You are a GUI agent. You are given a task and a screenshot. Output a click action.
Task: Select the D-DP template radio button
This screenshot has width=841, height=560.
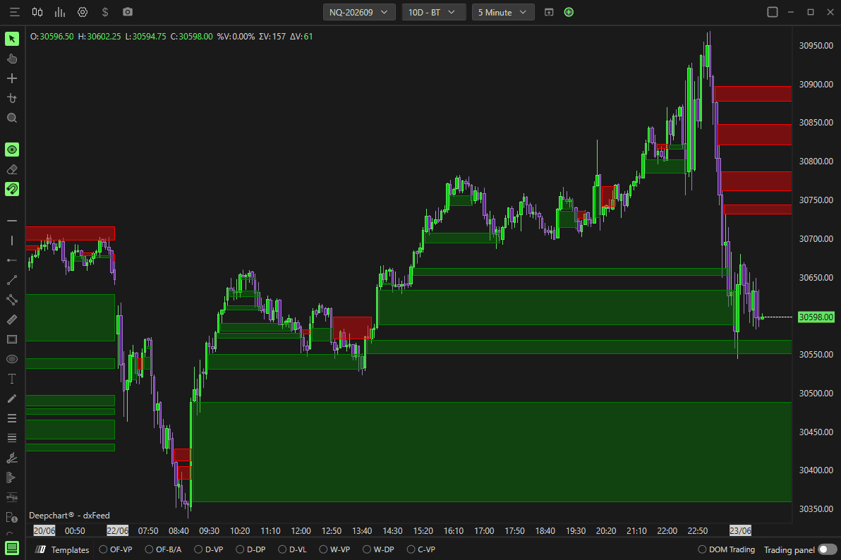(x=241, y=549)
